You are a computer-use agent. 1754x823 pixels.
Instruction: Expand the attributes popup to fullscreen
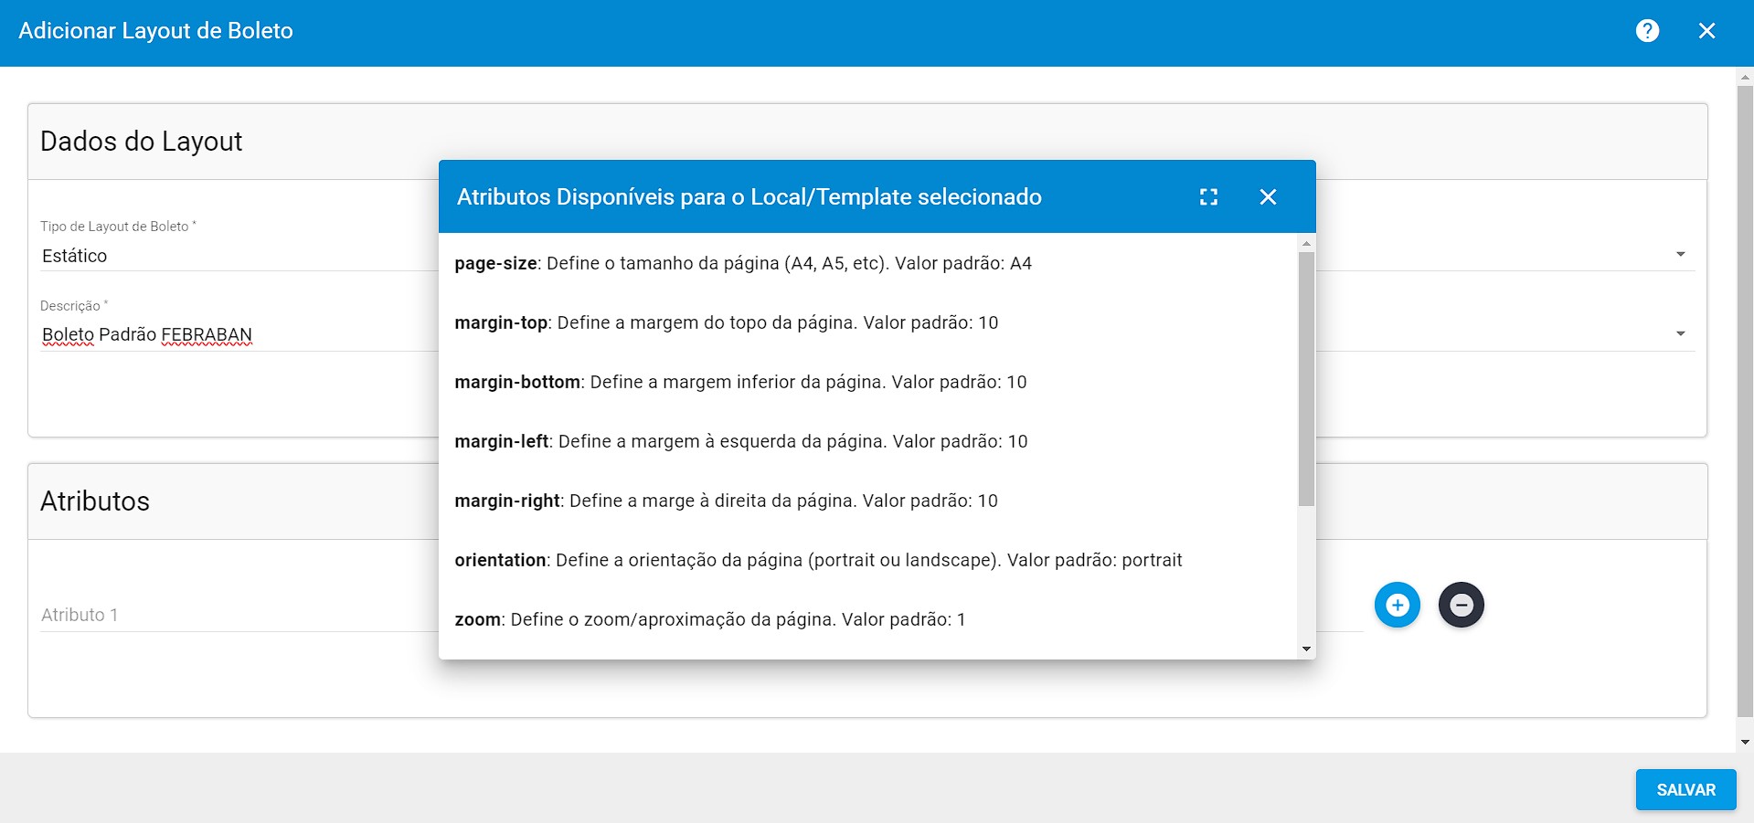[1208, 196]
